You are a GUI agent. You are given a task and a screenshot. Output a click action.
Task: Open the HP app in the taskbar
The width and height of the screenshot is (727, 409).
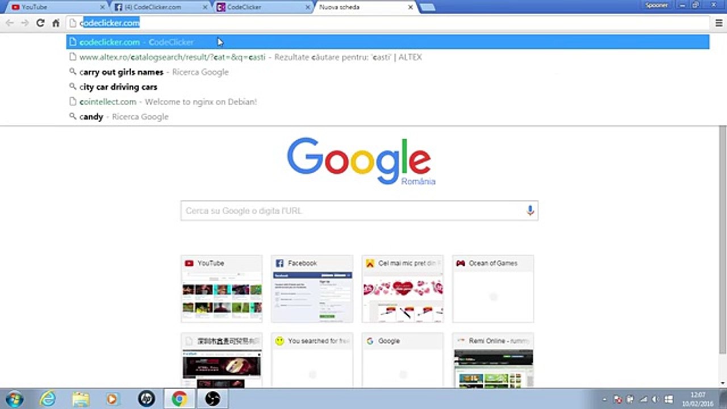pyautogui.click(x=147, y=399)
